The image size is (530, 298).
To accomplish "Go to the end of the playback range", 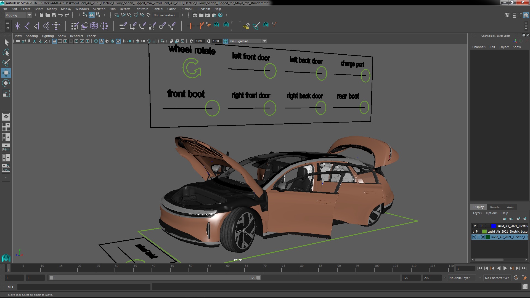I will point(524,268).
